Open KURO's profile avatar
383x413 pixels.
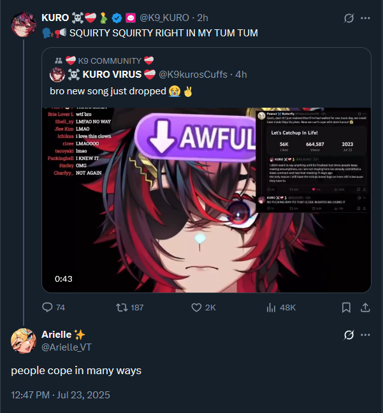pyautogui.click(x=24, y=24)
